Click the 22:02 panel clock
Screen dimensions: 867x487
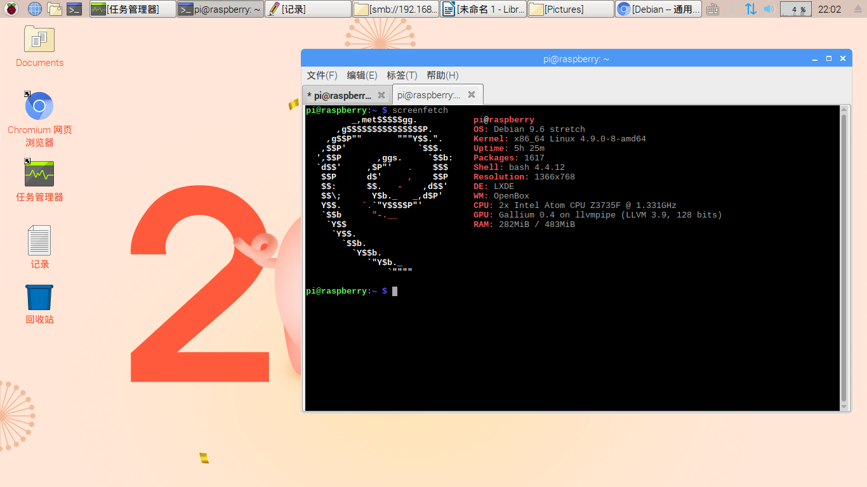point(830,9)
